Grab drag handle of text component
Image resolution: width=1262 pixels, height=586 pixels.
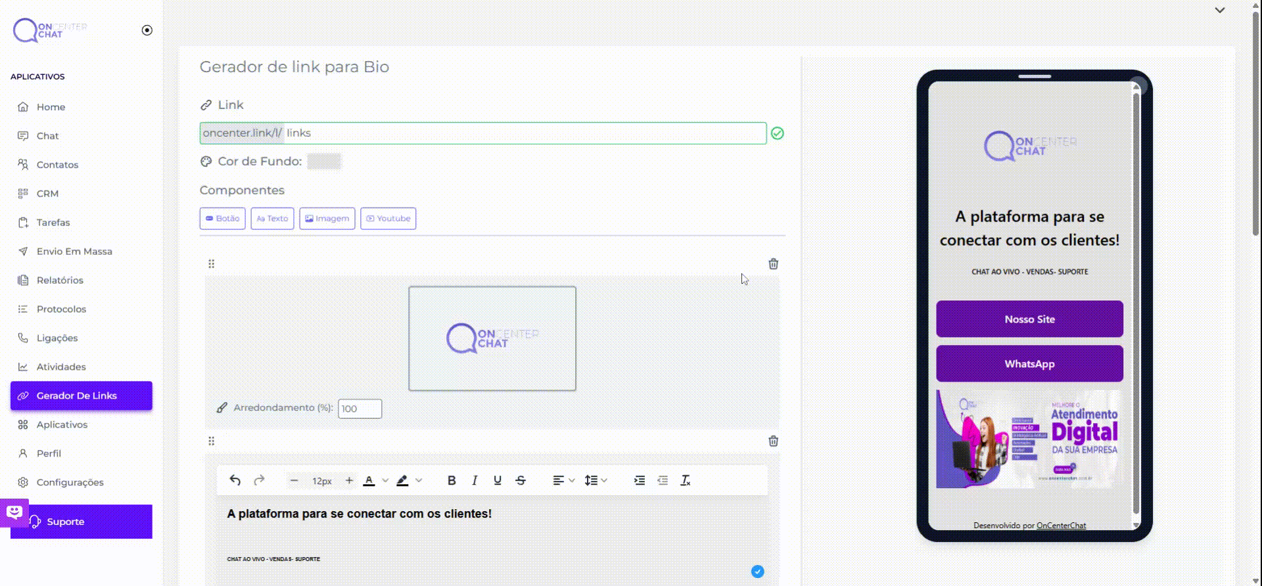point(211,441)
